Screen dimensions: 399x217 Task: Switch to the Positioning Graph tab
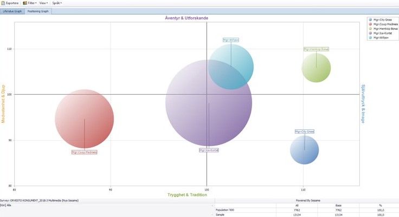38,11
